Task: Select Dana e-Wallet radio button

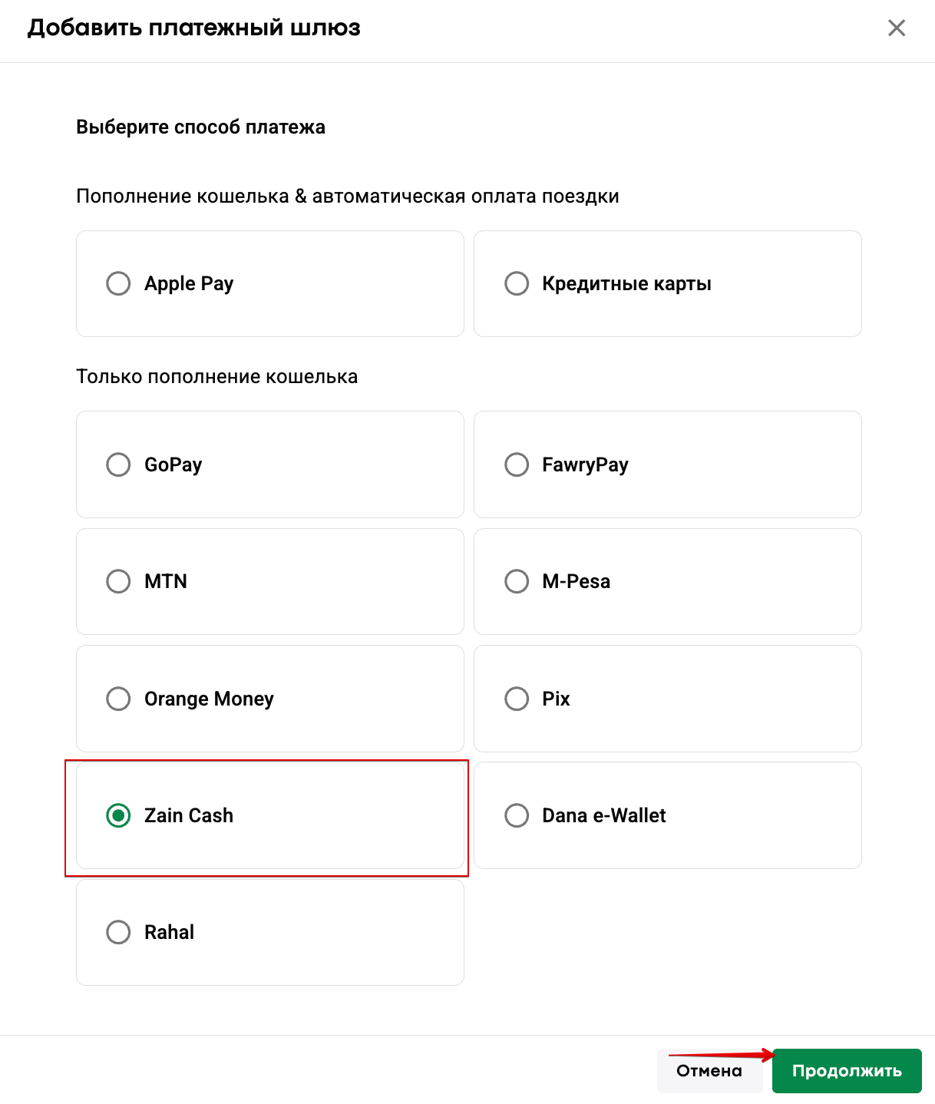Action: (x=517, y=815)
